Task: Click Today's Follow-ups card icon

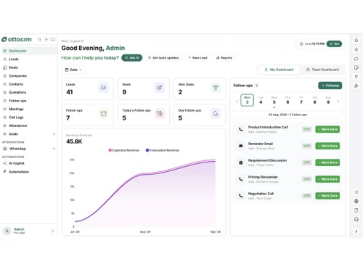Action: pyautogui.click(x=159, y=113)
